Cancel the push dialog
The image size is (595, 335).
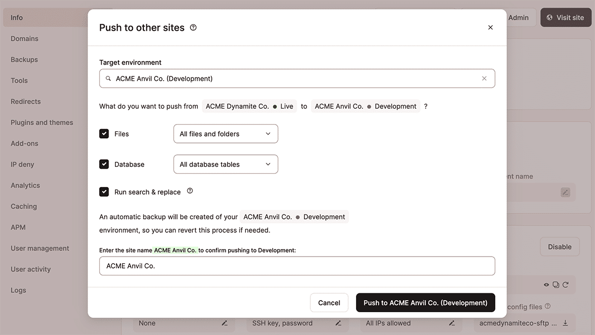(329, 302)
